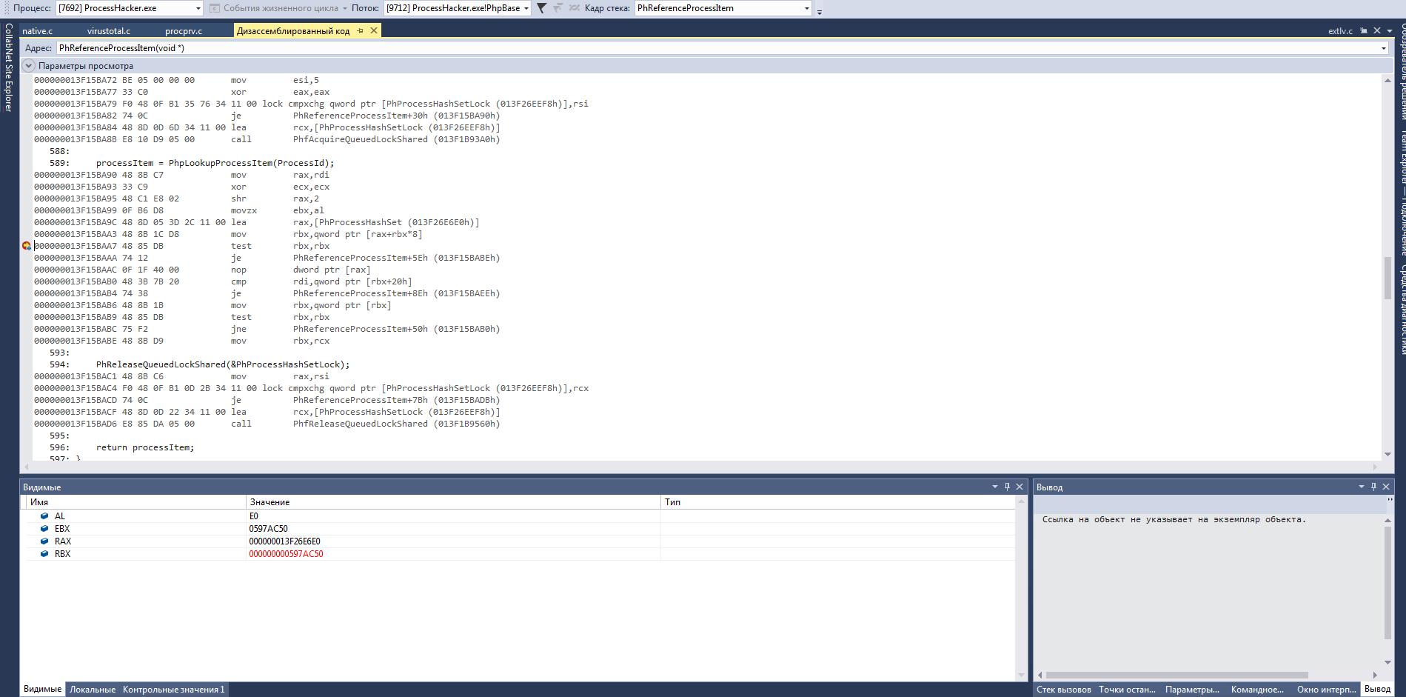Pin the Вывод panel
Viewport: 1406px width, 697px height.
tap(1373, 487)
